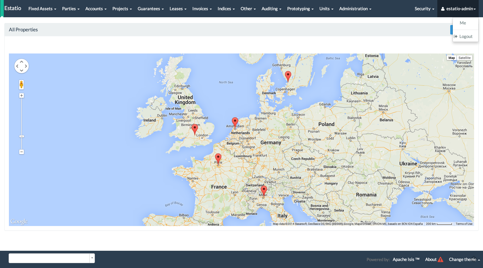Click the Estatio home brand link
This screenshot has width=483, height=268.
13,8
